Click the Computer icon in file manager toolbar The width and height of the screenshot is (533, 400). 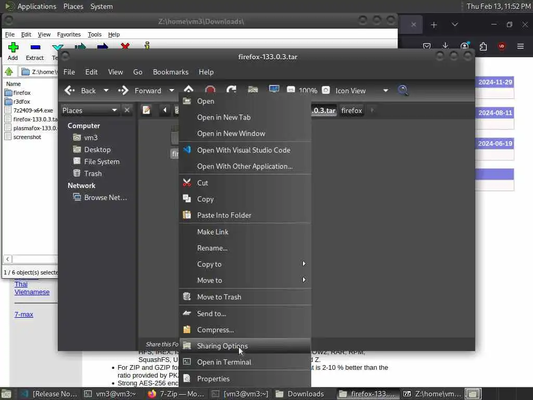pos(274,90)
